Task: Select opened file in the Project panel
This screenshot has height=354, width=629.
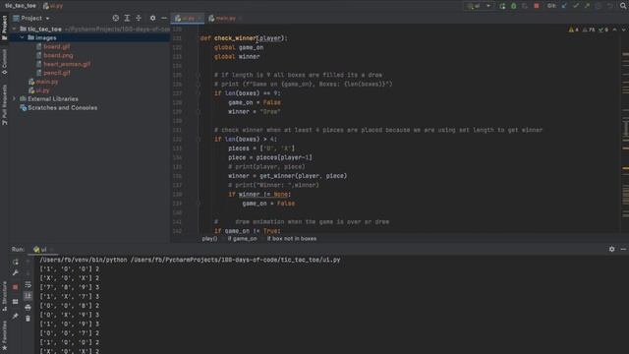Action: click(116, 18)
